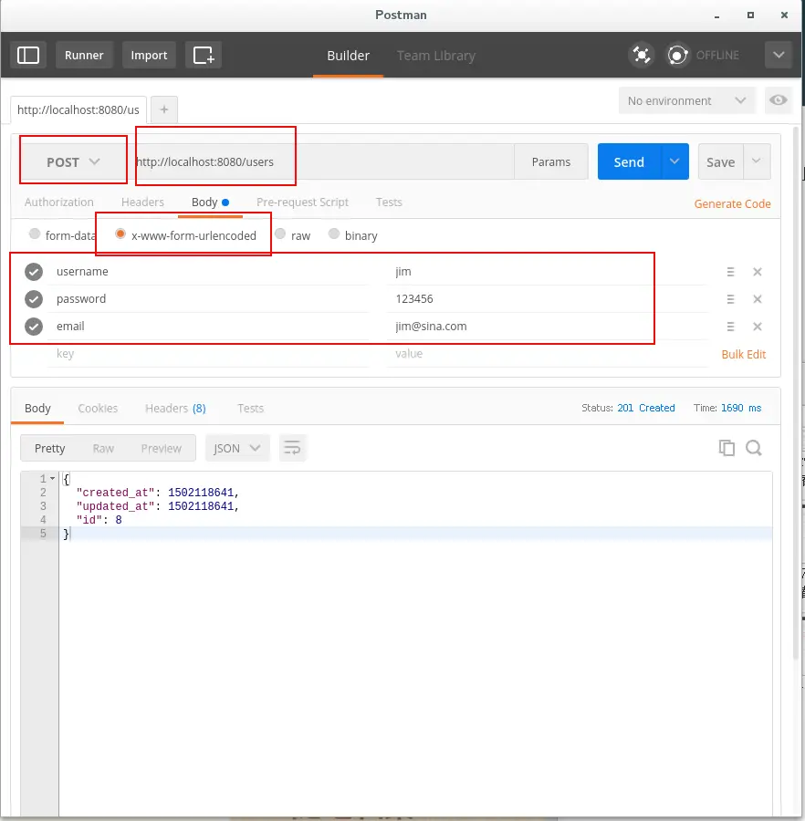Expand the Save button arrow options

tap(757, 161)
